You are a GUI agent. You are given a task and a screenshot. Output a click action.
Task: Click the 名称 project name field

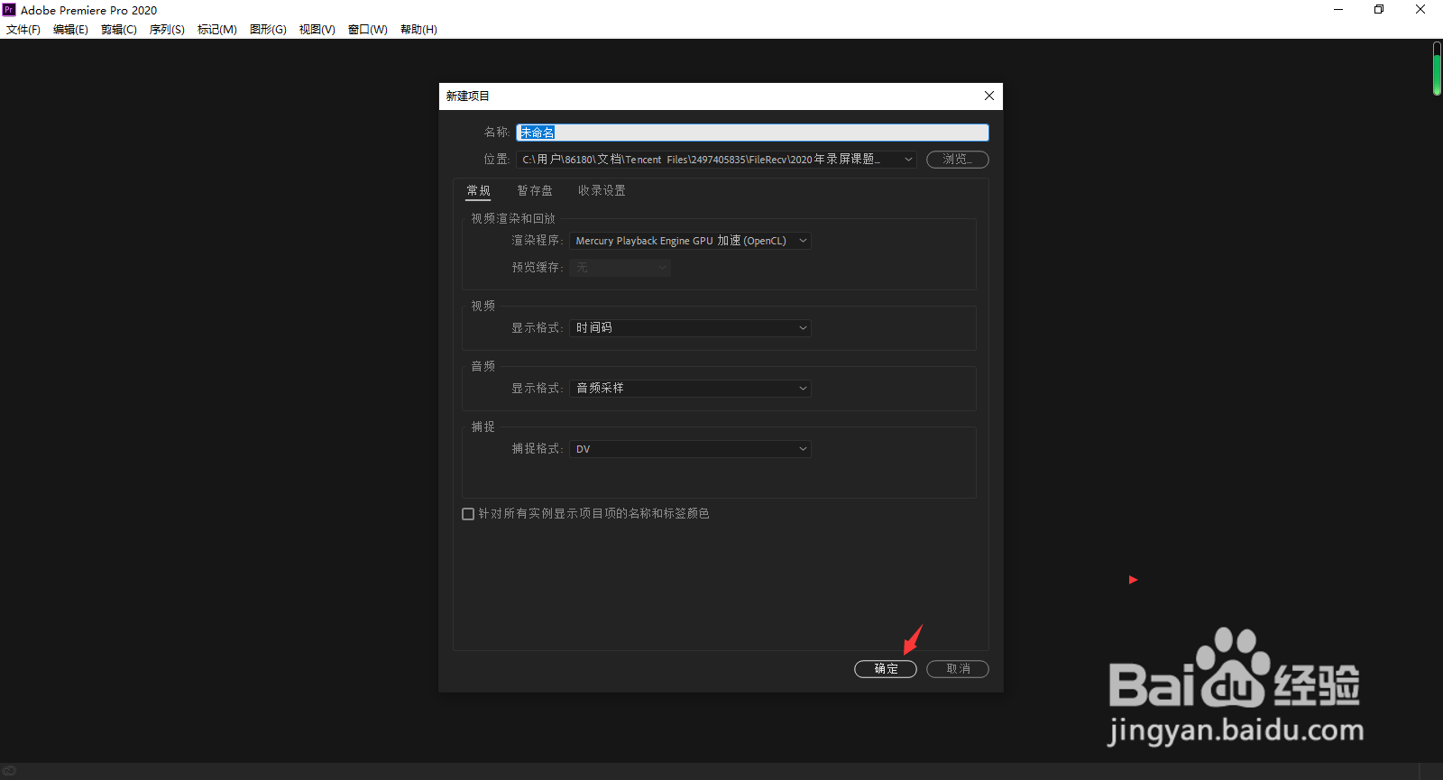tap(752, 133)
